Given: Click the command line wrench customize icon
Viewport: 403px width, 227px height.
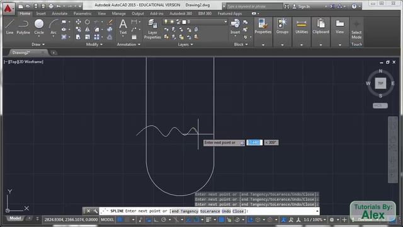Looking at the screenshot, I should (95, 211).
